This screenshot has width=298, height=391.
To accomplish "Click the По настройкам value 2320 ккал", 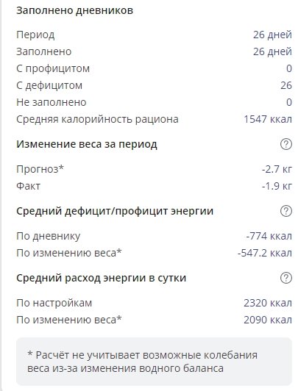I will point(268,303).
